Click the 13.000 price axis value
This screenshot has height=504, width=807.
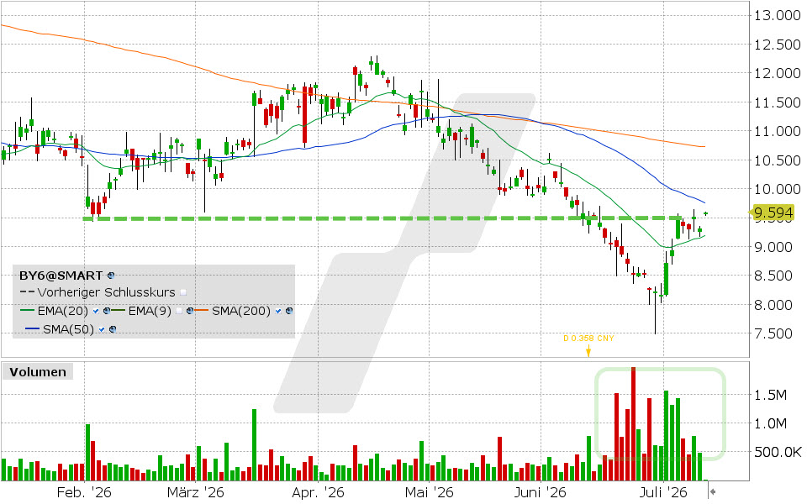point(777,15)
